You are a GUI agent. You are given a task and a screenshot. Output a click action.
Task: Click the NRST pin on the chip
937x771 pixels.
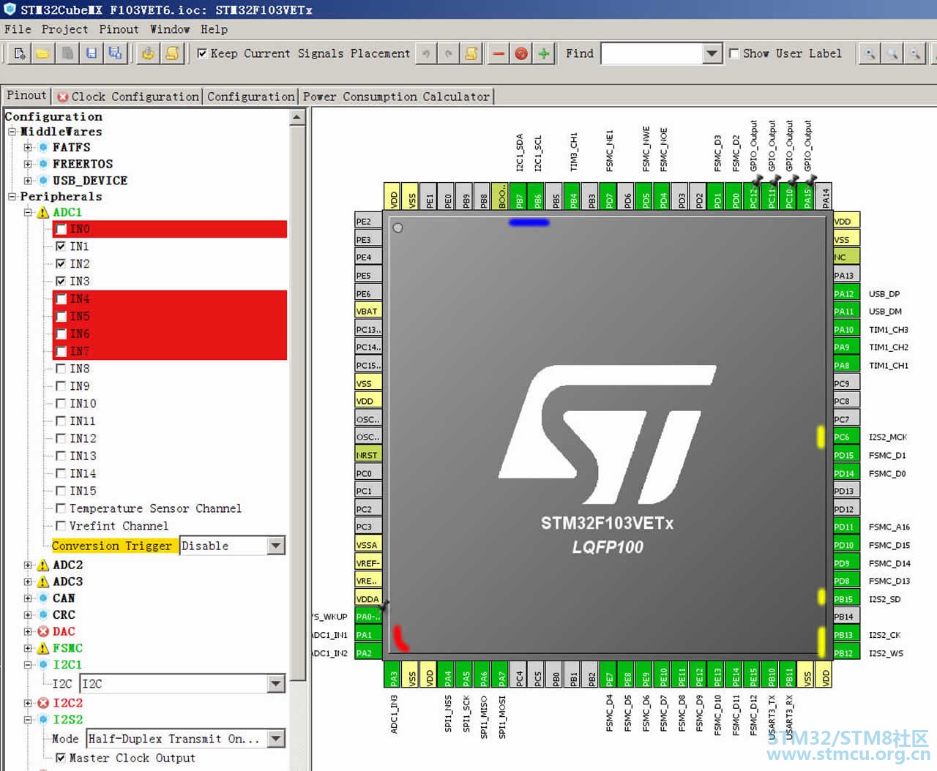point(368,455)
